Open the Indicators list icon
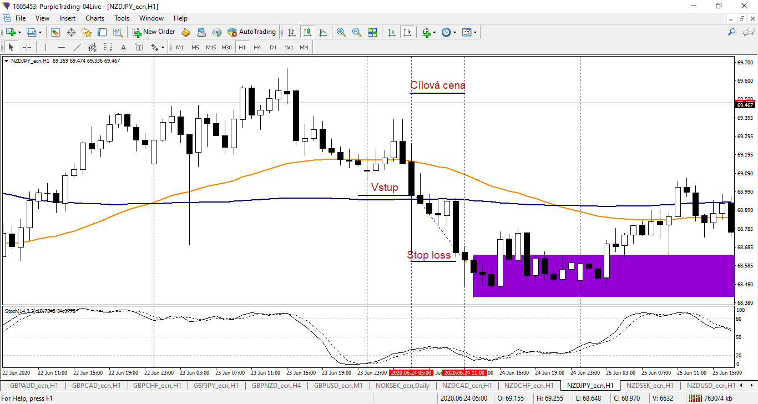 [426, 32]
